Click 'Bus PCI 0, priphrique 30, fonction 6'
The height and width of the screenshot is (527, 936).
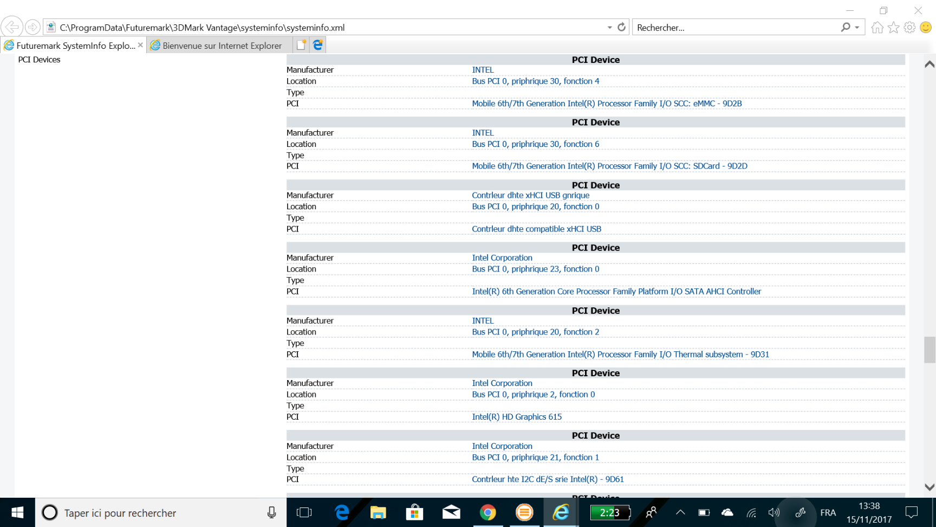coord(536,144)
